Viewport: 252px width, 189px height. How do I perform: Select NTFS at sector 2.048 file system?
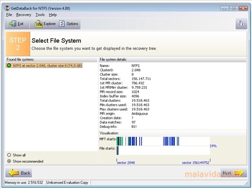[x=44, y=65]
